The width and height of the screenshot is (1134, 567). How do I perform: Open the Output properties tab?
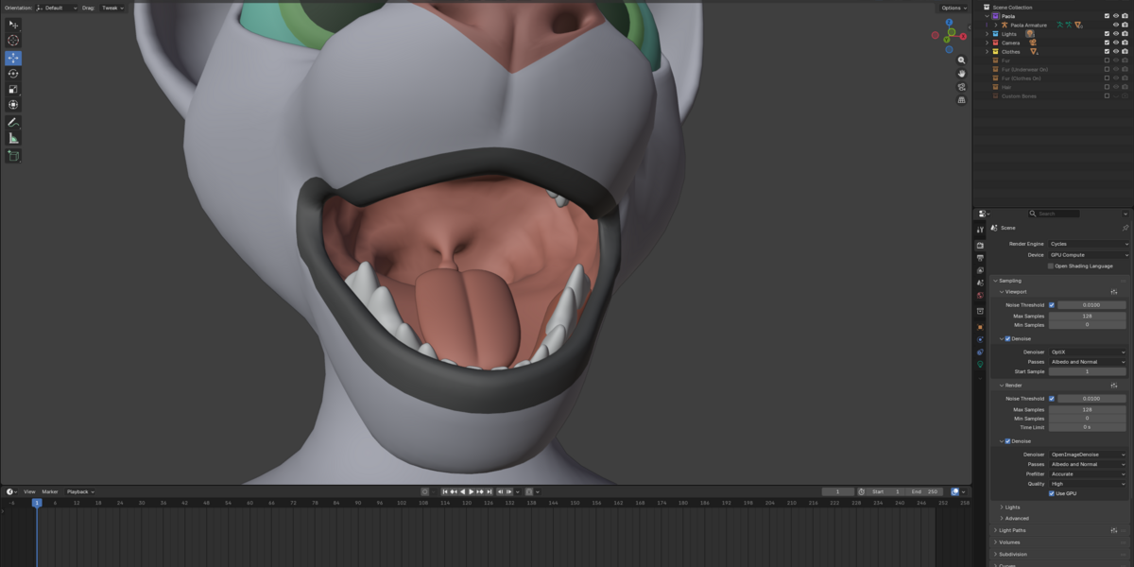click(x=980, y=258)
